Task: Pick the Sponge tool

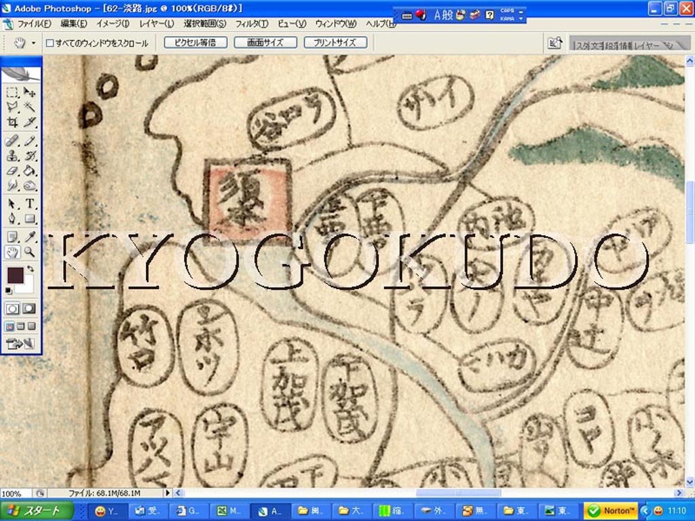Action: tap(29, 185)
